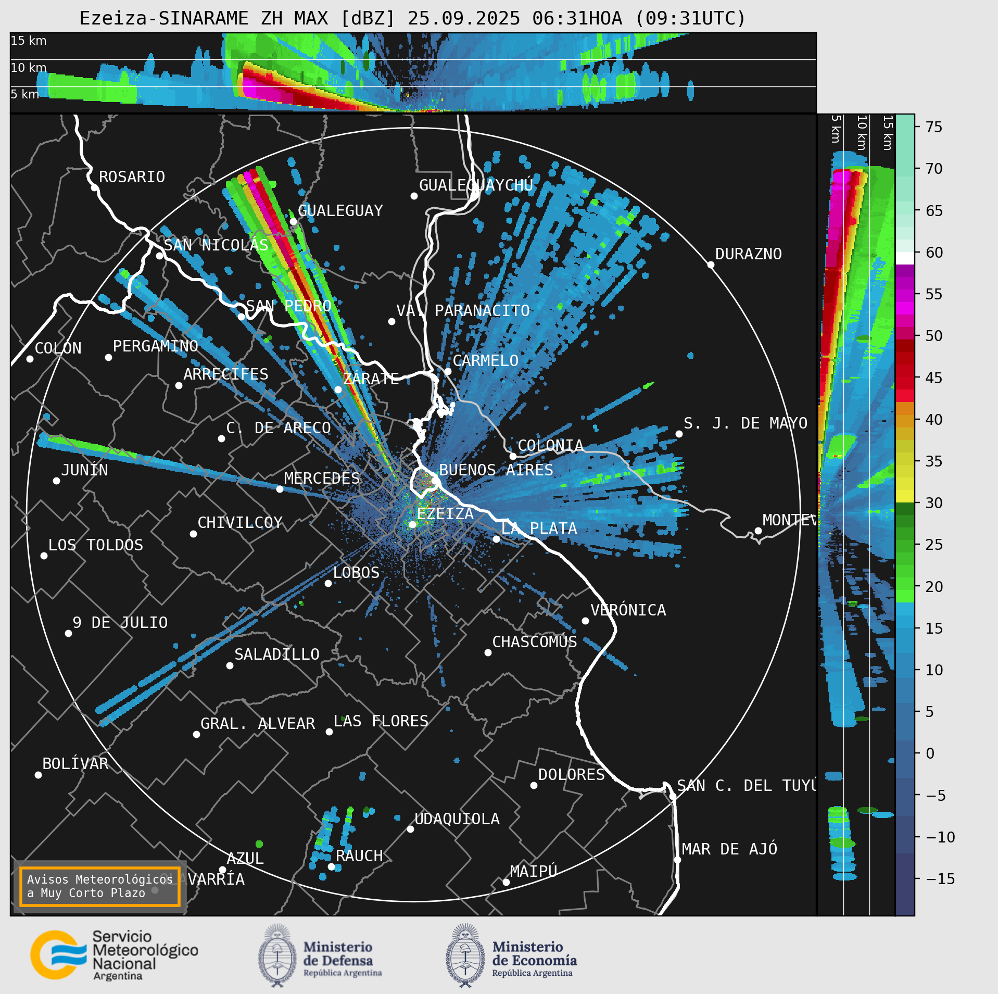Click the Ministerio de Economía emblem

click(465, 955)
